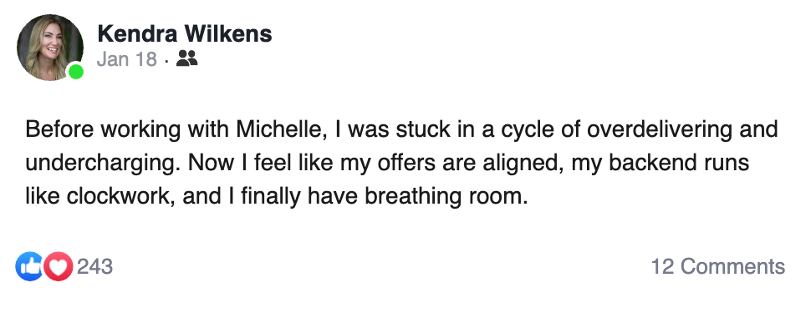
Task: Open the Kendra Wilkens profile name link
Action: pos(185,34)
